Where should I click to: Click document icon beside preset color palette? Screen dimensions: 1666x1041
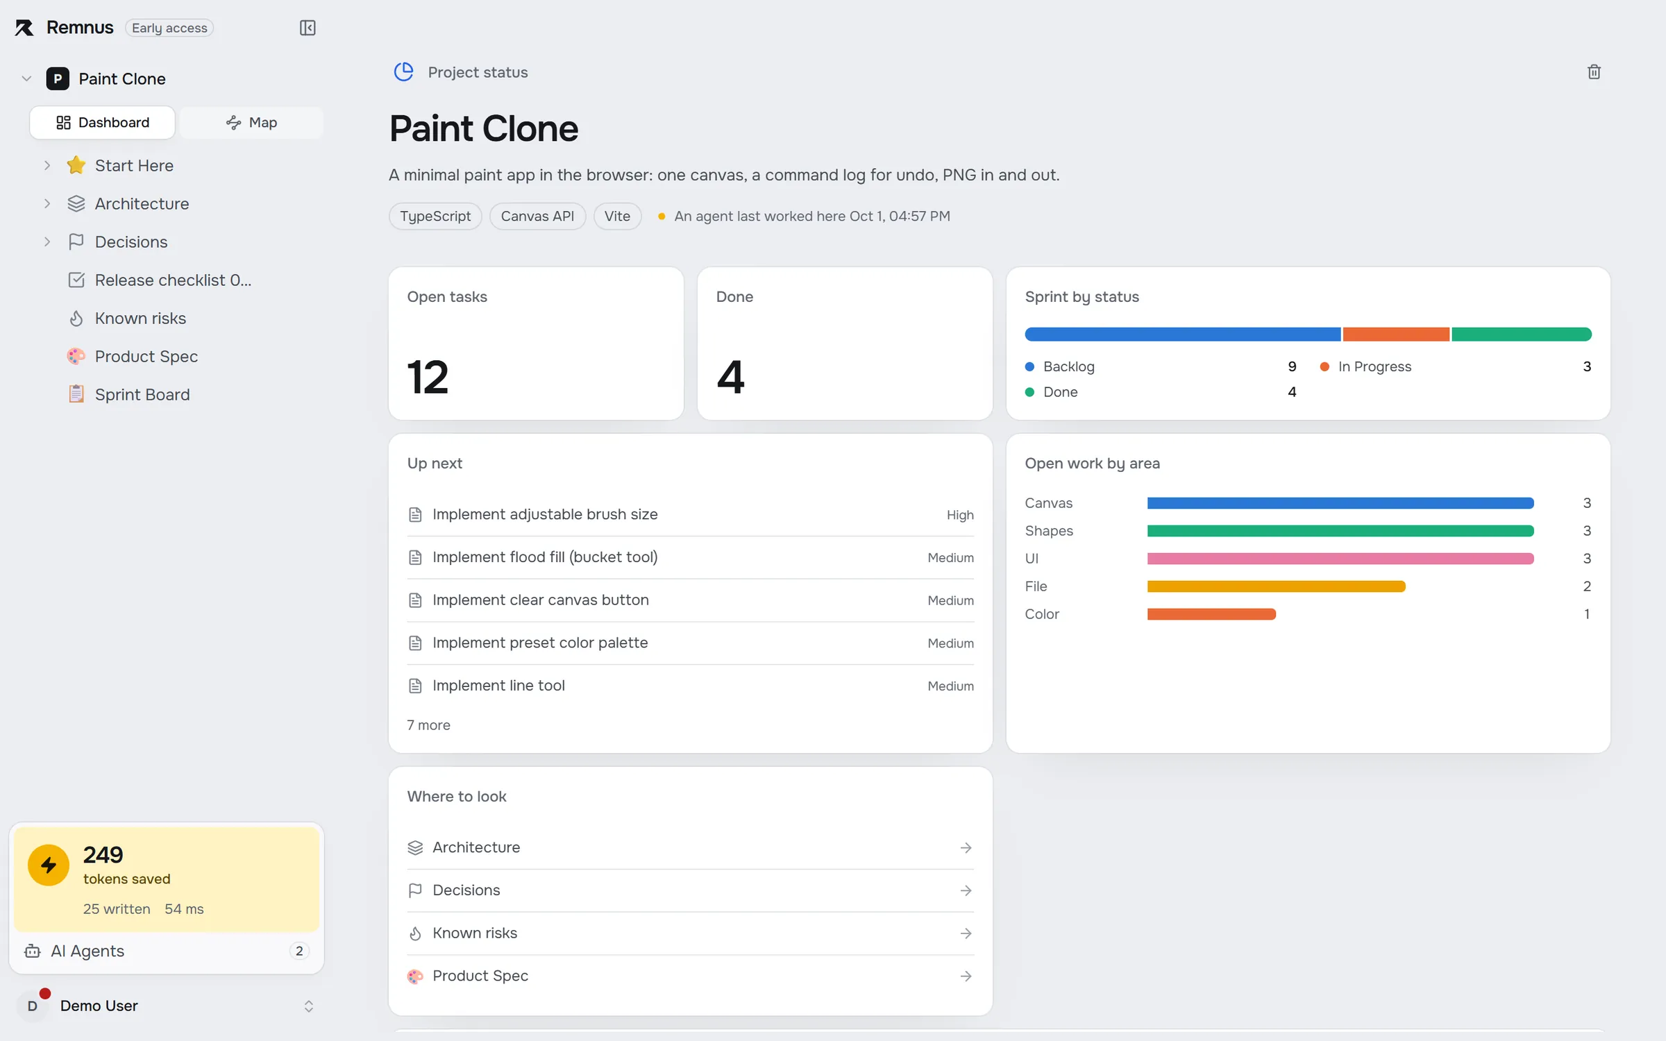(415, 643)
